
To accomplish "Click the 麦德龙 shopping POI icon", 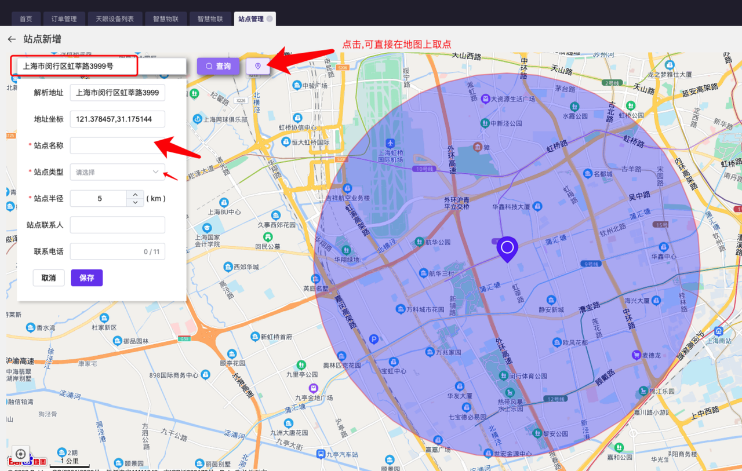I will (x=636, y=355).
